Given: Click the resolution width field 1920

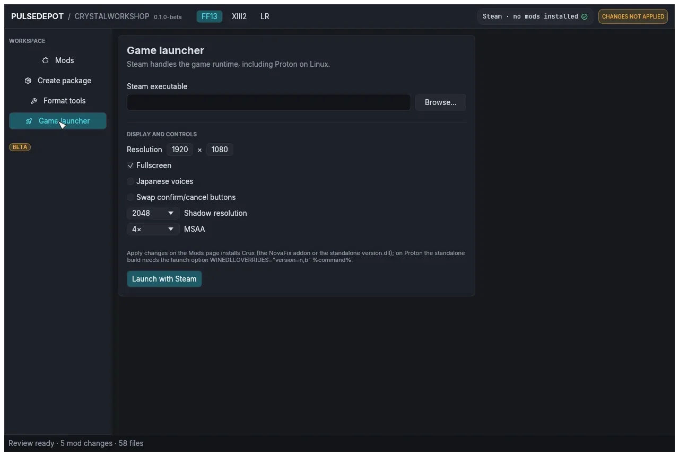Looking at the screenshot, I should pos(180,150).
